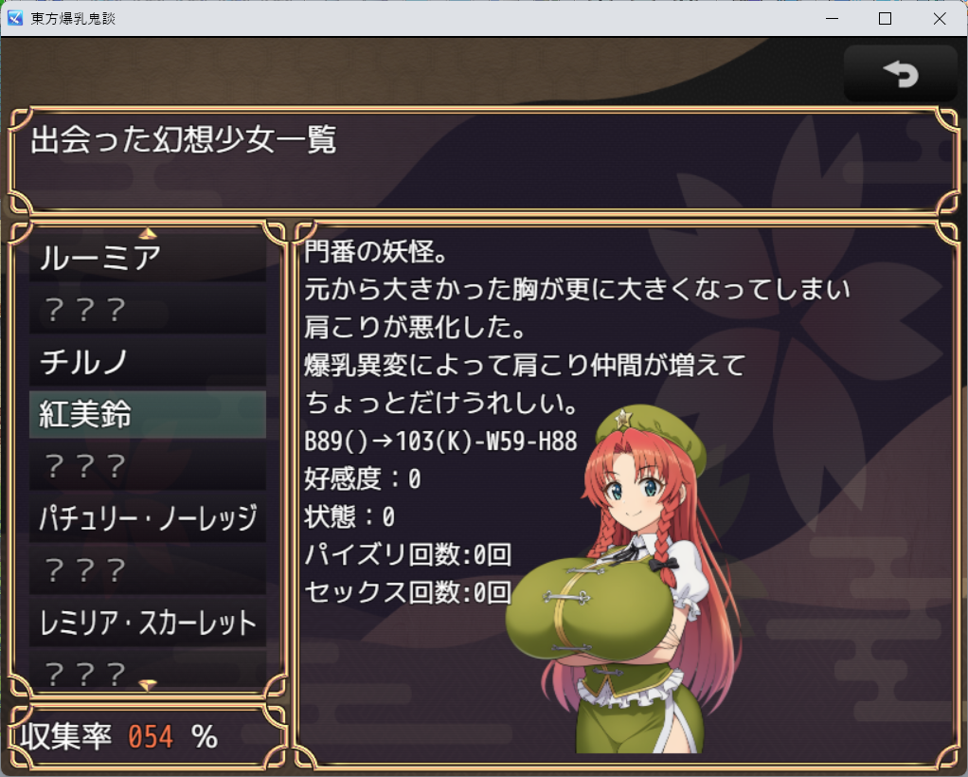Select the ??? entry below ルーミア

coord(148,310)
